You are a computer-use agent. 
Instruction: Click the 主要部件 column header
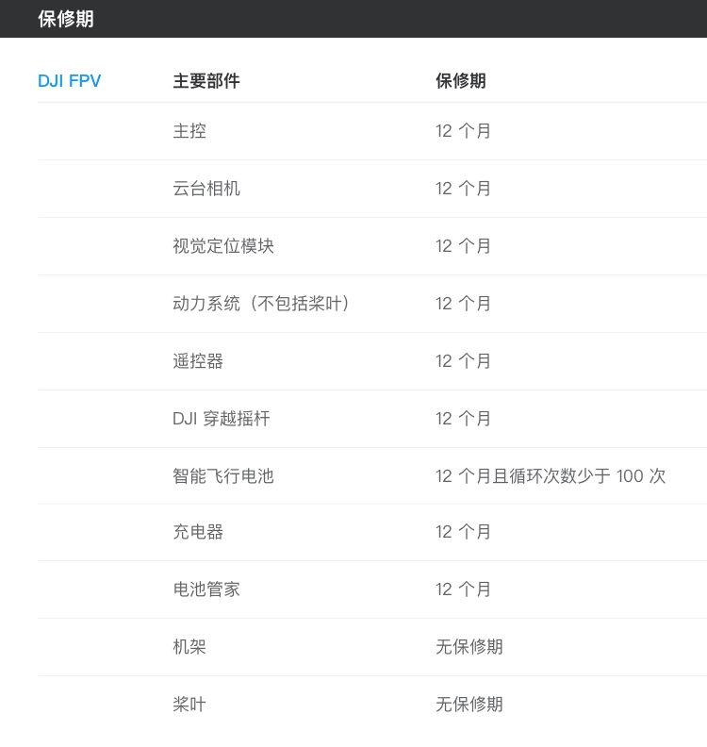pyautogui.click(x=206, y=81)
